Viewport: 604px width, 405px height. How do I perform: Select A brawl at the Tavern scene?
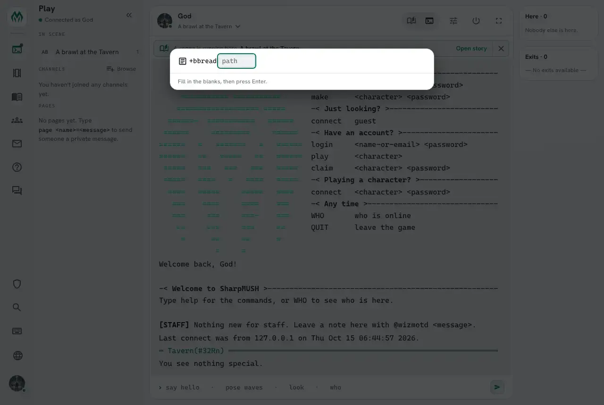point(89,52)
